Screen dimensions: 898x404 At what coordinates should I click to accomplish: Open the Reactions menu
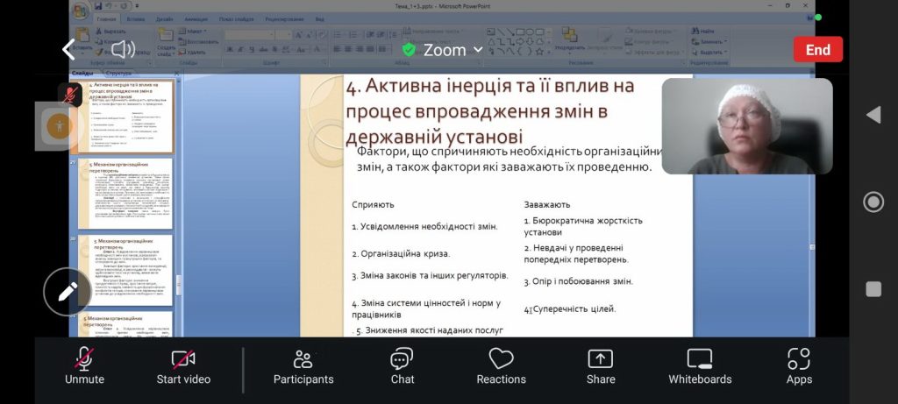point(501,365)
